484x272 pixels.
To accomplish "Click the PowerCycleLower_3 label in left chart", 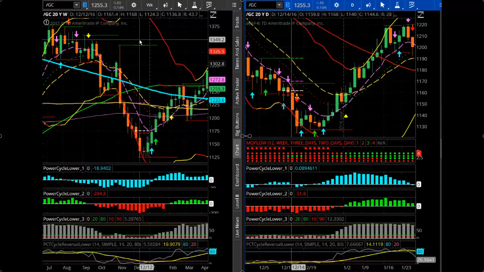I will click(x=64, y=219).
